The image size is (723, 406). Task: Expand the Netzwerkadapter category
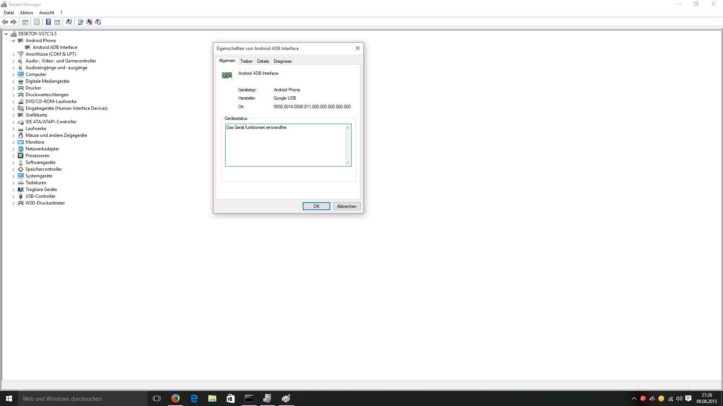(13, 149)
